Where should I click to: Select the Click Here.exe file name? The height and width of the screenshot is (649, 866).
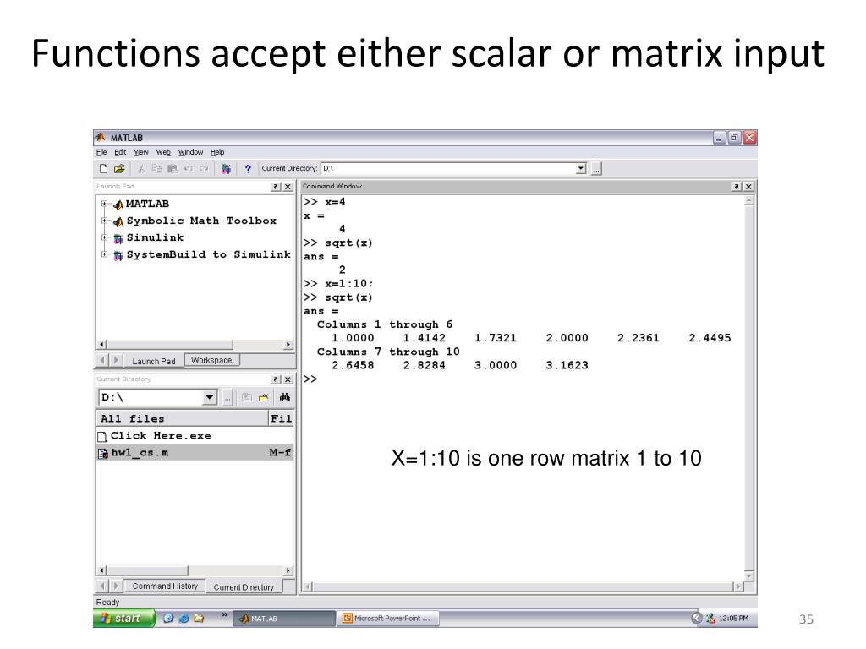[x=161, y=436]
